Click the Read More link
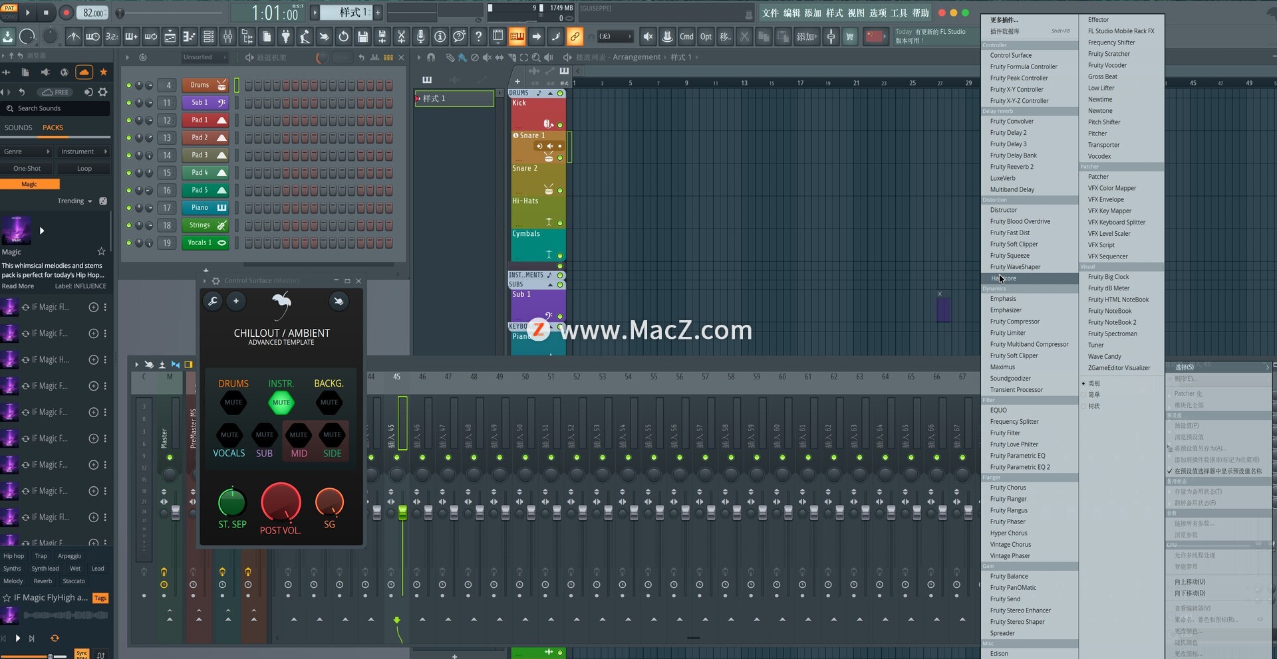This screenshot has height=659, width=1277. (18, 286)
